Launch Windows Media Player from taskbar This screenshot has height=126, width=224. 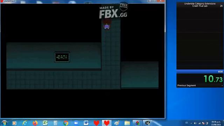point(14,123)
